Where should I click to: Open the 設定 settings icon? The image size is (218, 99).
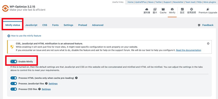[182, 9]
